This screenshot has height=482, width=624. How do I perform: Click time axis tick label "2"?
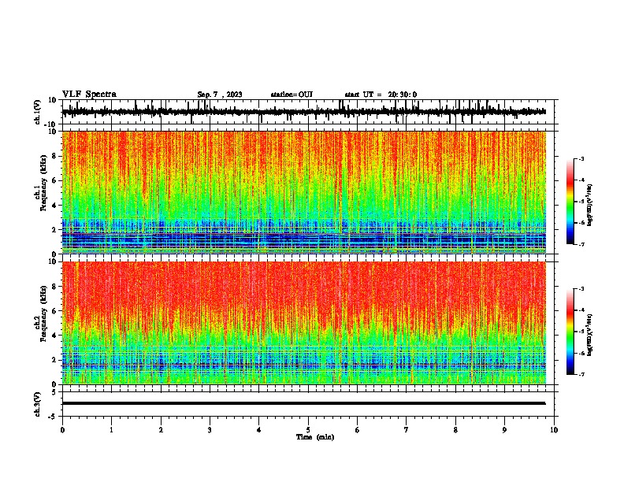point(161,430)
